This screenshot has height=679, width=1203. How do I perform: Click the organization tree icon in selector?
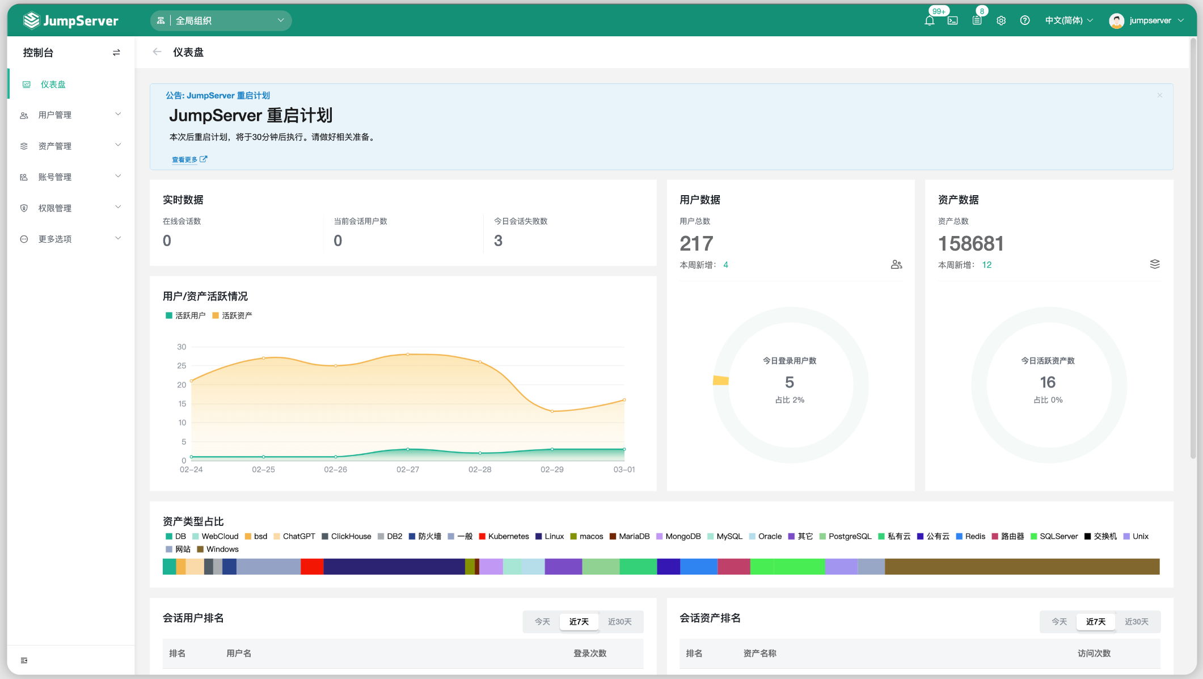[x=161, y=21]
